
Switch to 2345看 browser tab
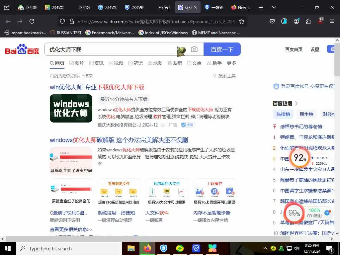pos(54,7)
